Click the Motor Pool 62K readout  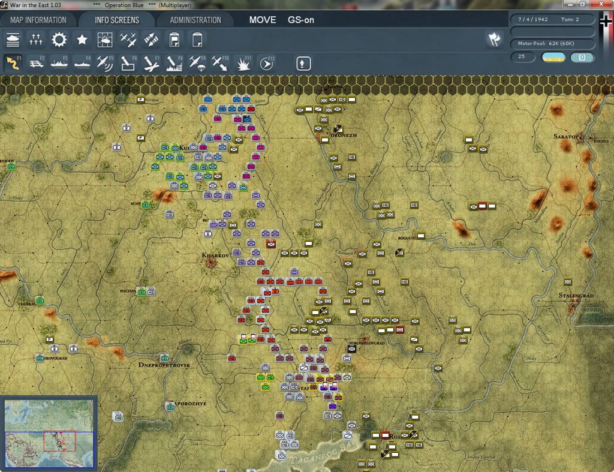point(552,43)
